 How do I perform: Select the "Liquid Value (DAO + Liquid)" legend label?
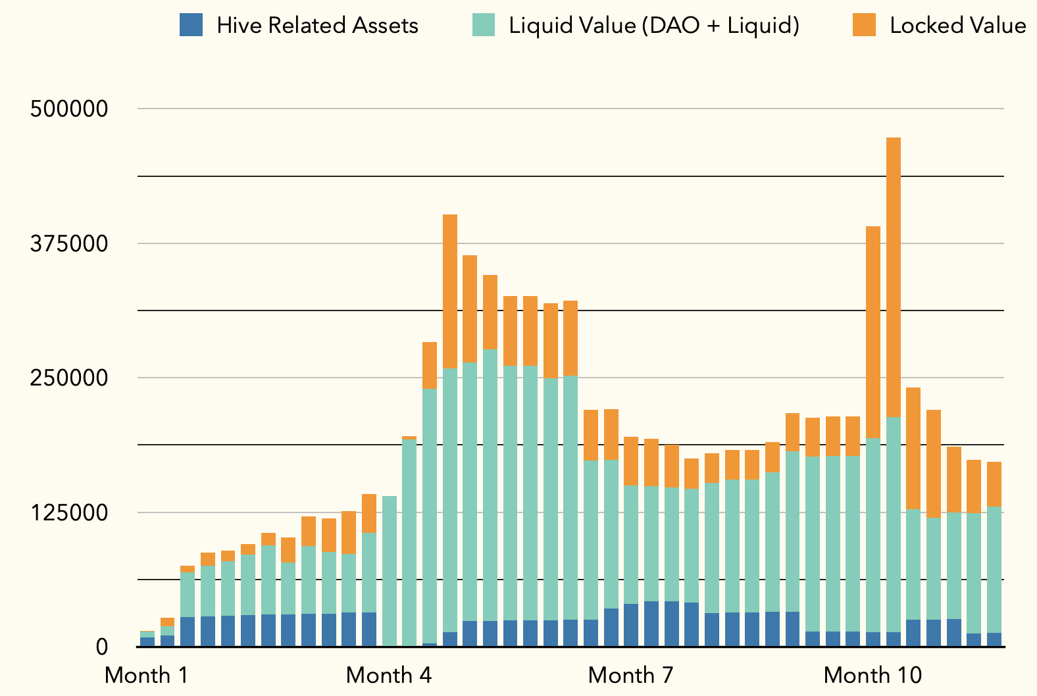[x=654, y=25]
